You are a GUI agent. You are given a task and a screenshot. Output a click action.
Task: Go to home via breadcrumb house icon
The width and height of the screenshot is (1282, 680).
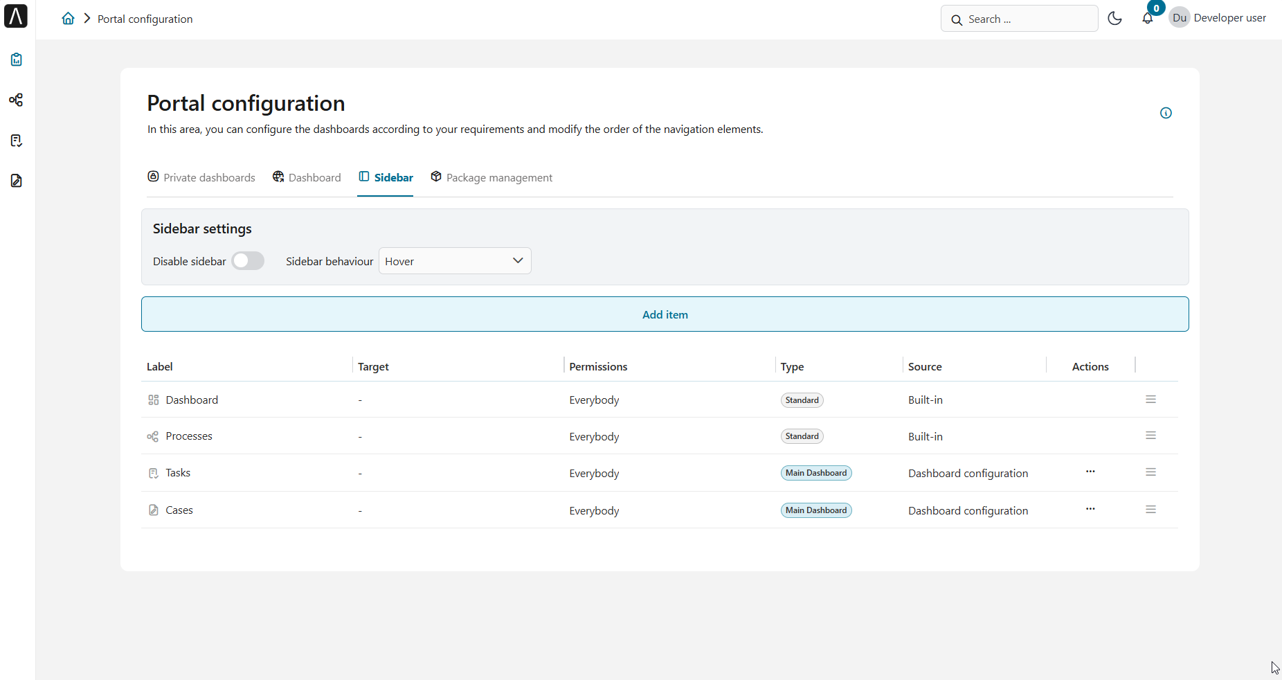(x=68, y=19)
